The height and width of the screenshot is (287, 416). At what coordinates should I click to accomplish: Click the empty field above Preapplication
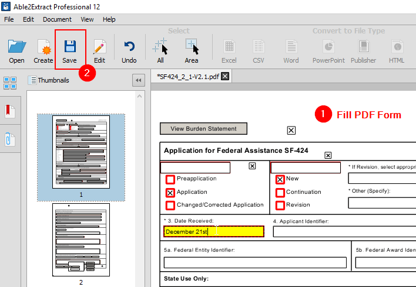(195, 168)
